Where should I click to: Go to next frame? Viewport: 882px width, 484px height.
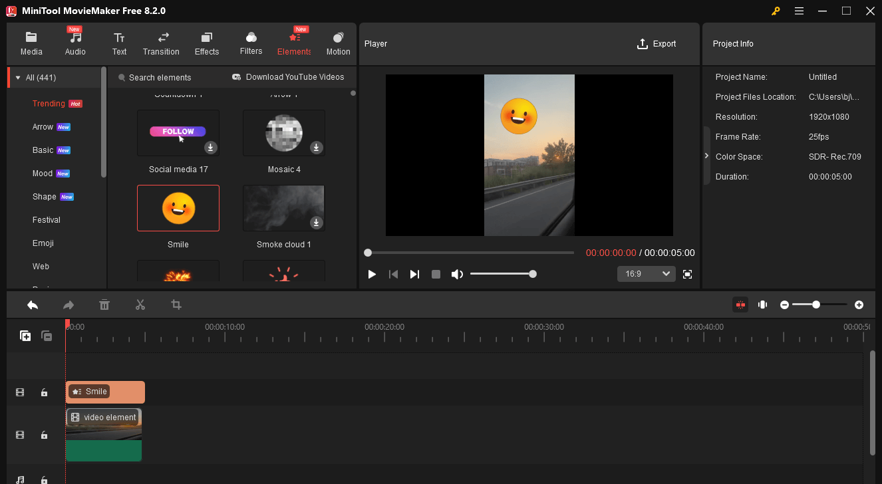(414, 274)
